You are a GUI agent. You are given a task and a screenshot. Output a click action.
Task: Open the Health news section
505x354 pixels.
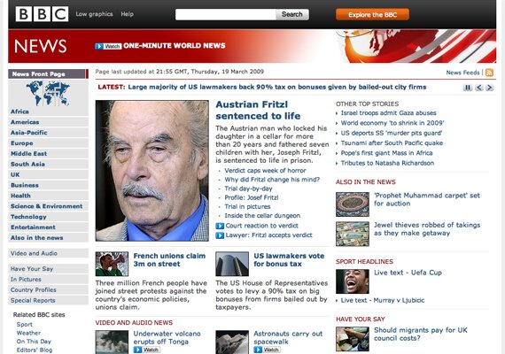(48, 196)
